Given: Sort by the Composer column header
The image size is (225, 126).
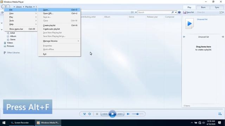Looking at the screenshot, I should tap(169, 17).
